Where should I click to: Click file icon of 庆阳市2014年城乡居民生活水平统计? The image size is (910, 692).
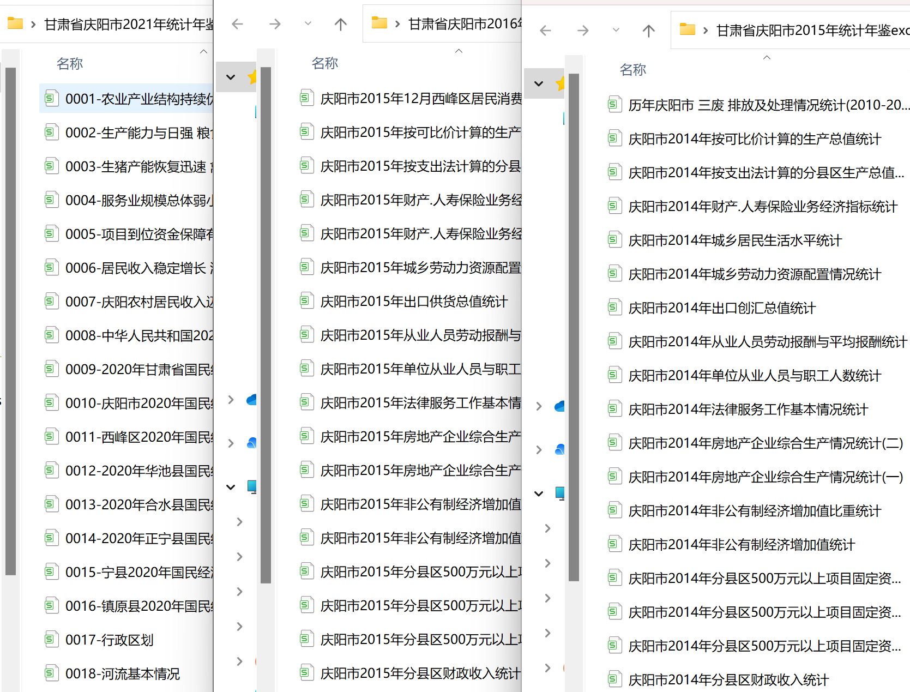(x=614, y=240)
